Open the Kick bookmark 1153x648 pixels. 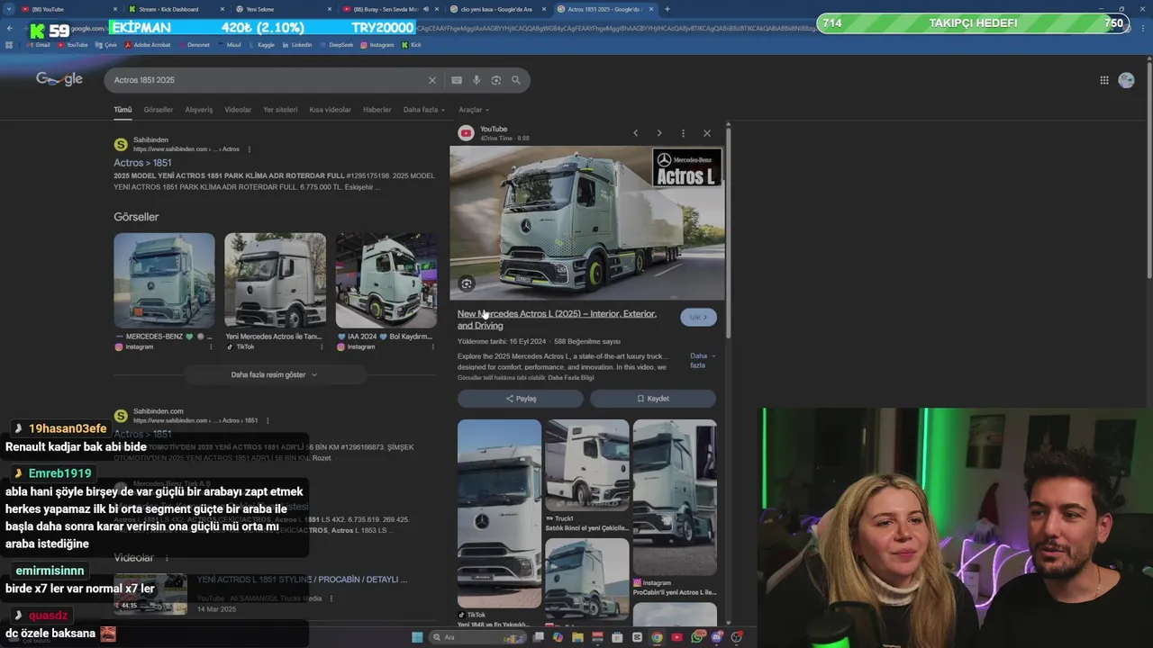click(412, 45)
